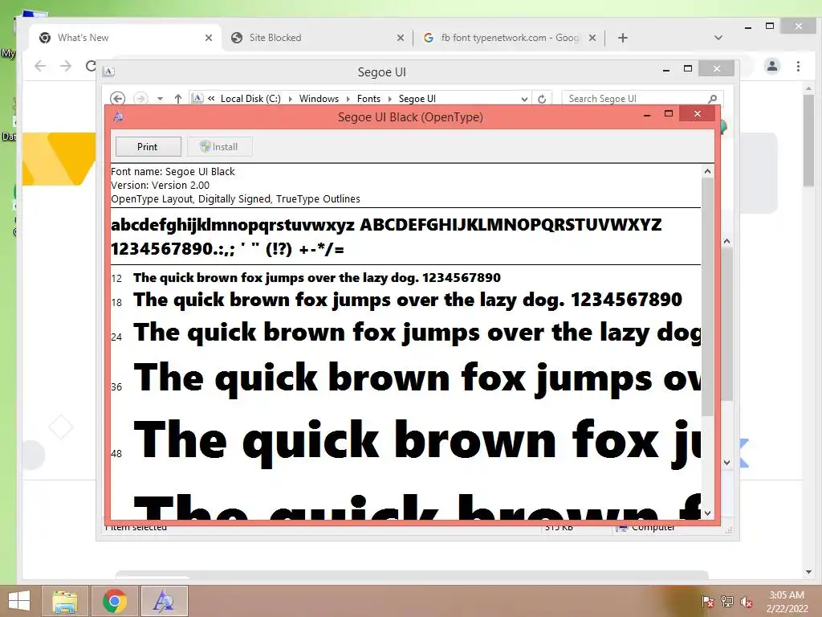822x617 pixels.
Task: Click the font viewer taskbar icon
Action: [164, 601]
